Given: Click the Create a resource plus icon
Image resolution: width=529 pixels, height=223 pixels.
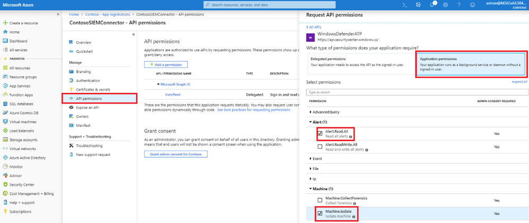Looking at the screenshot, I should pos(5,23).
